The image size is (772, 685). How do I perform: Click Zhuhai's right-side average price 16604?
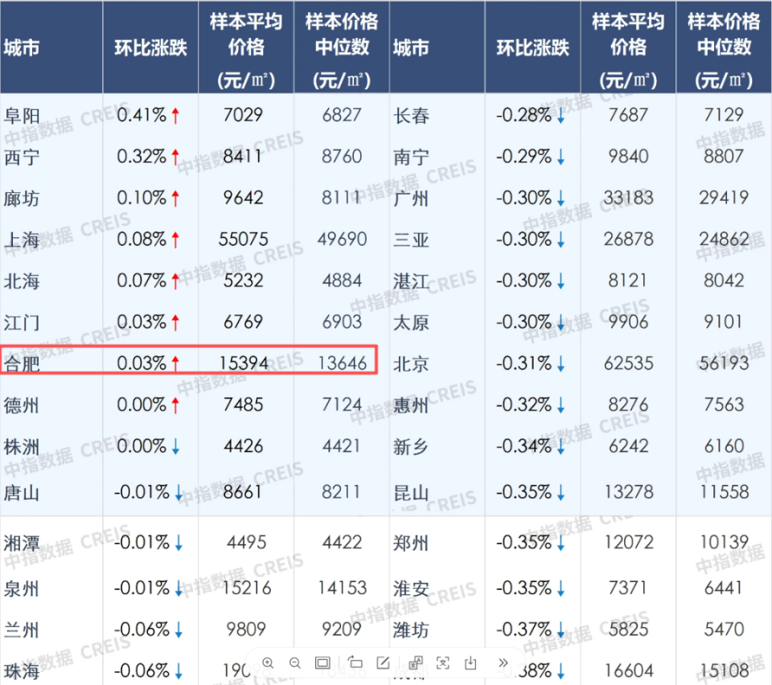point(629,671)
